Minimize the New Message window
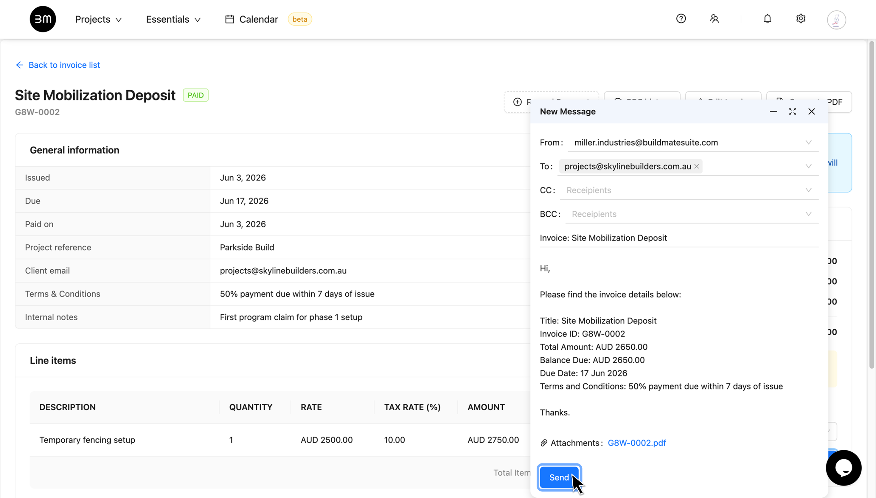This screenshot has width=876, height=498. click(x=774, y=111)
